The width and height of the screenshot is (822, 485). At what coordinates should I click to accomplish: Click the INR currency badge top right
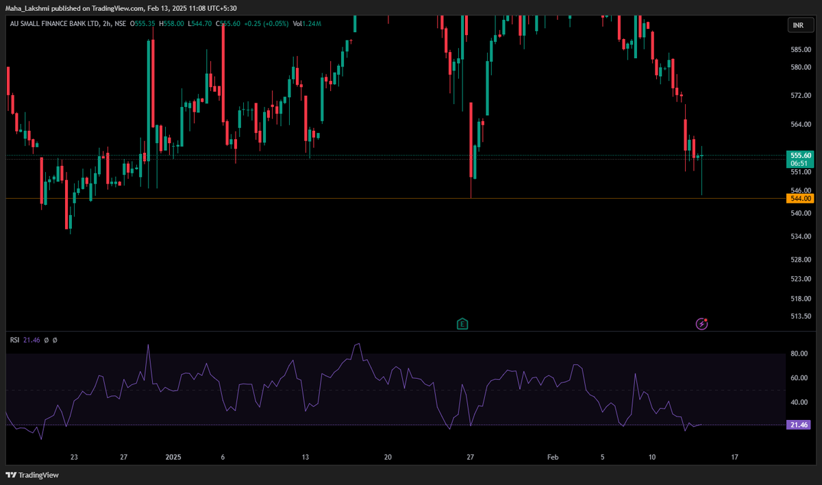[799, 25]
